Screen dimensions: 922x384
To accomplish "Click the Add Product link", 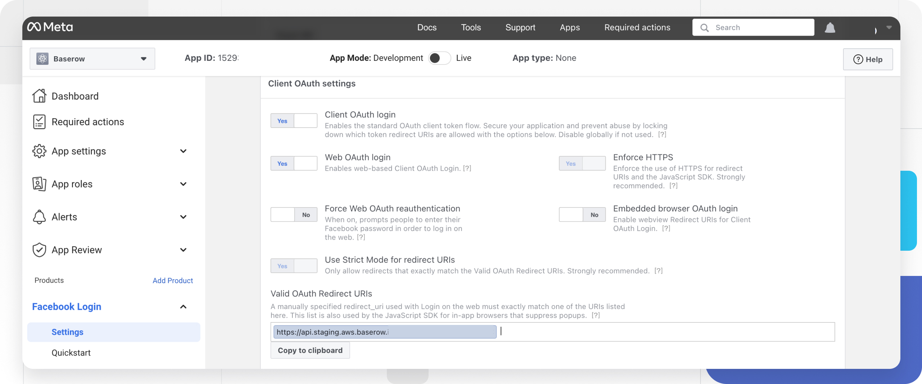I will (173, 280).
